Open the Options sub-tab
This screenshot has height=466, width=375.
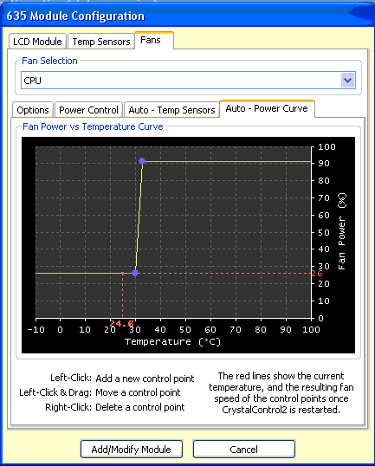click(x=33, y=110)
